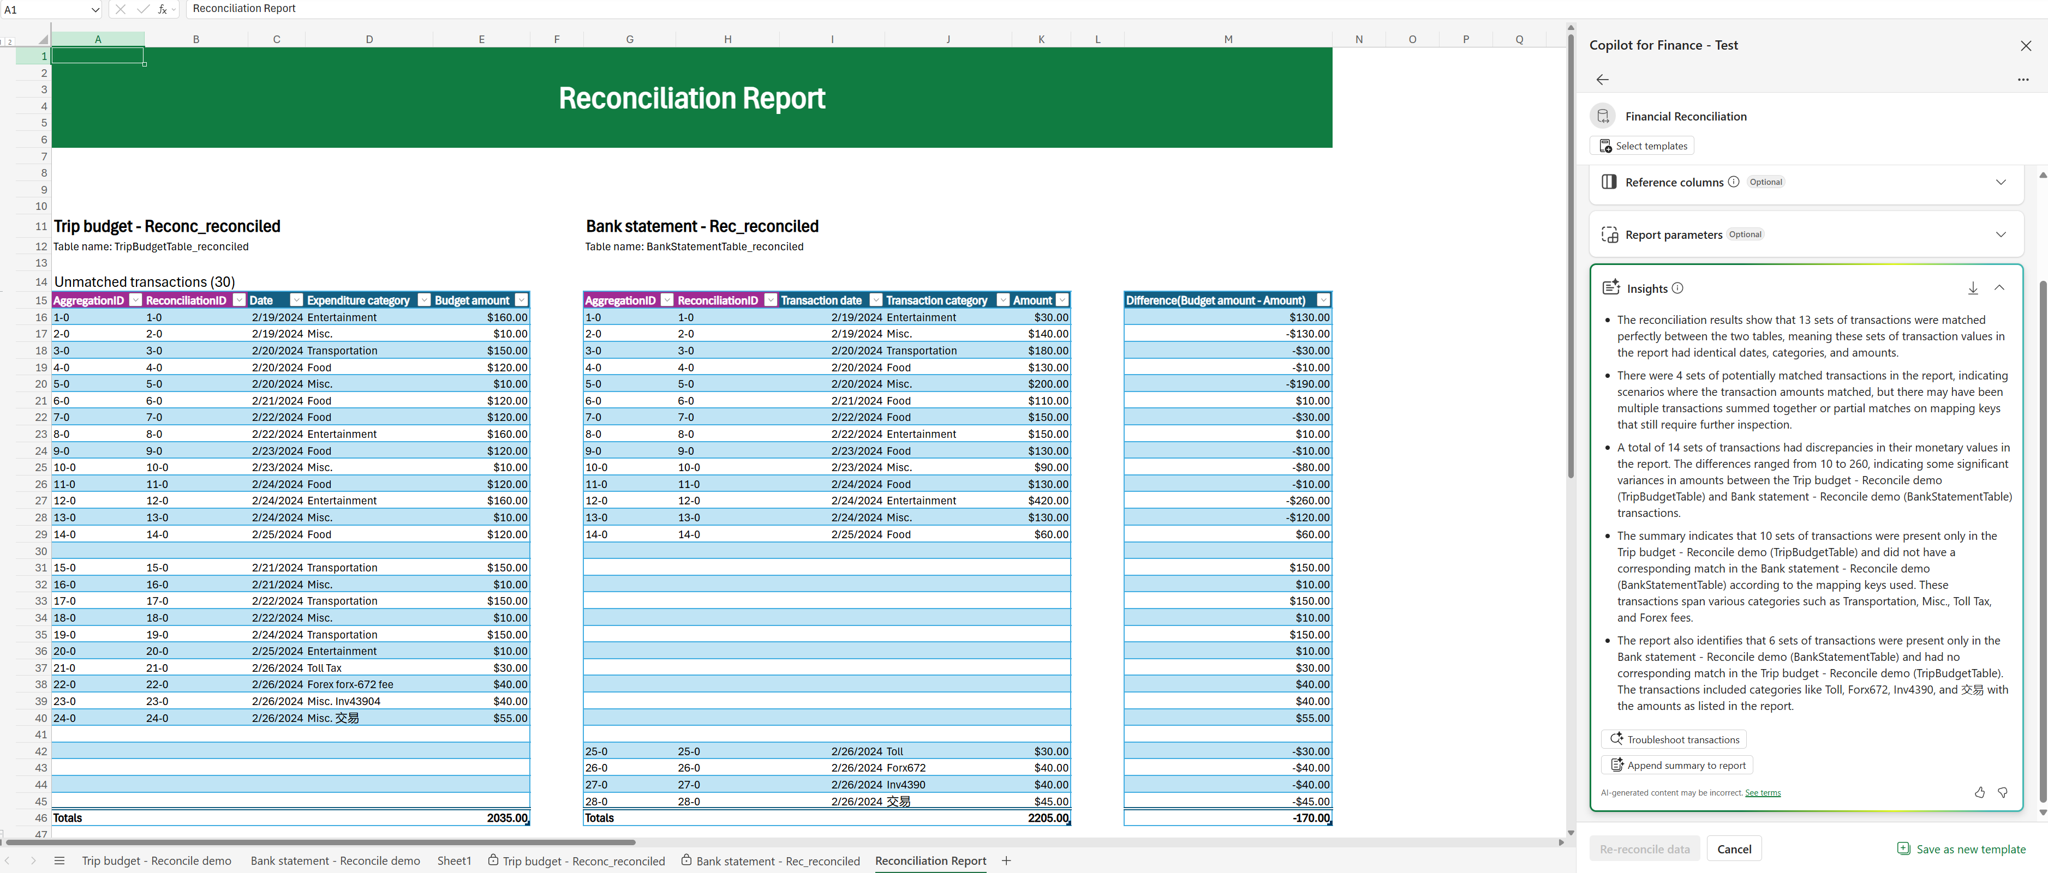
Task: Open the Name Box dropdown
Action: 95,9
